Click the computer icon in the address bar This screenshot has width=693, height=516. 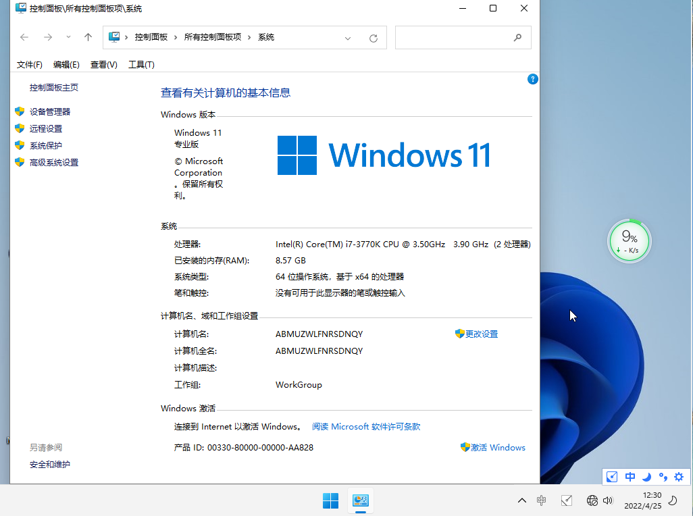coord(114,37)
